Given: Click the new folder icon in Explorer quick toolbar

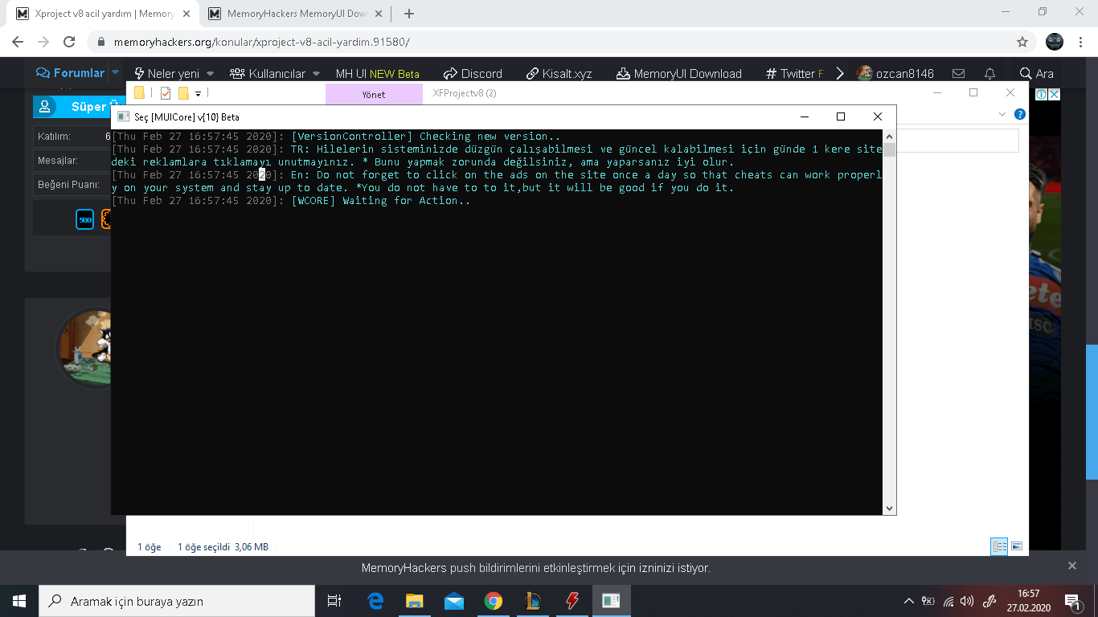Looking at the screenshot, I should click(183, 93).
